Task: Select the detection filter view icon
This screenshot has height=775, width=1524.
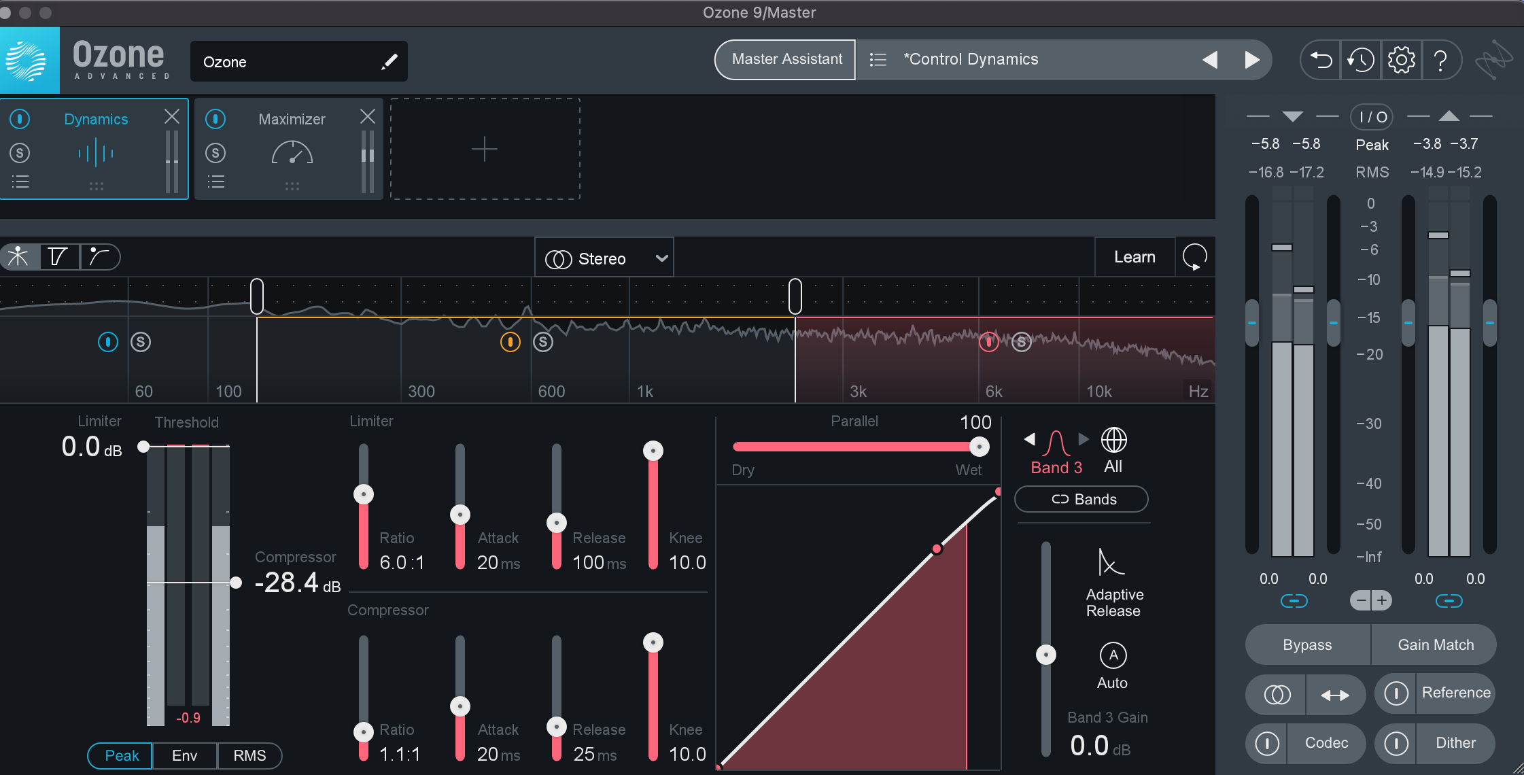Action: click(x=58, y=256)
